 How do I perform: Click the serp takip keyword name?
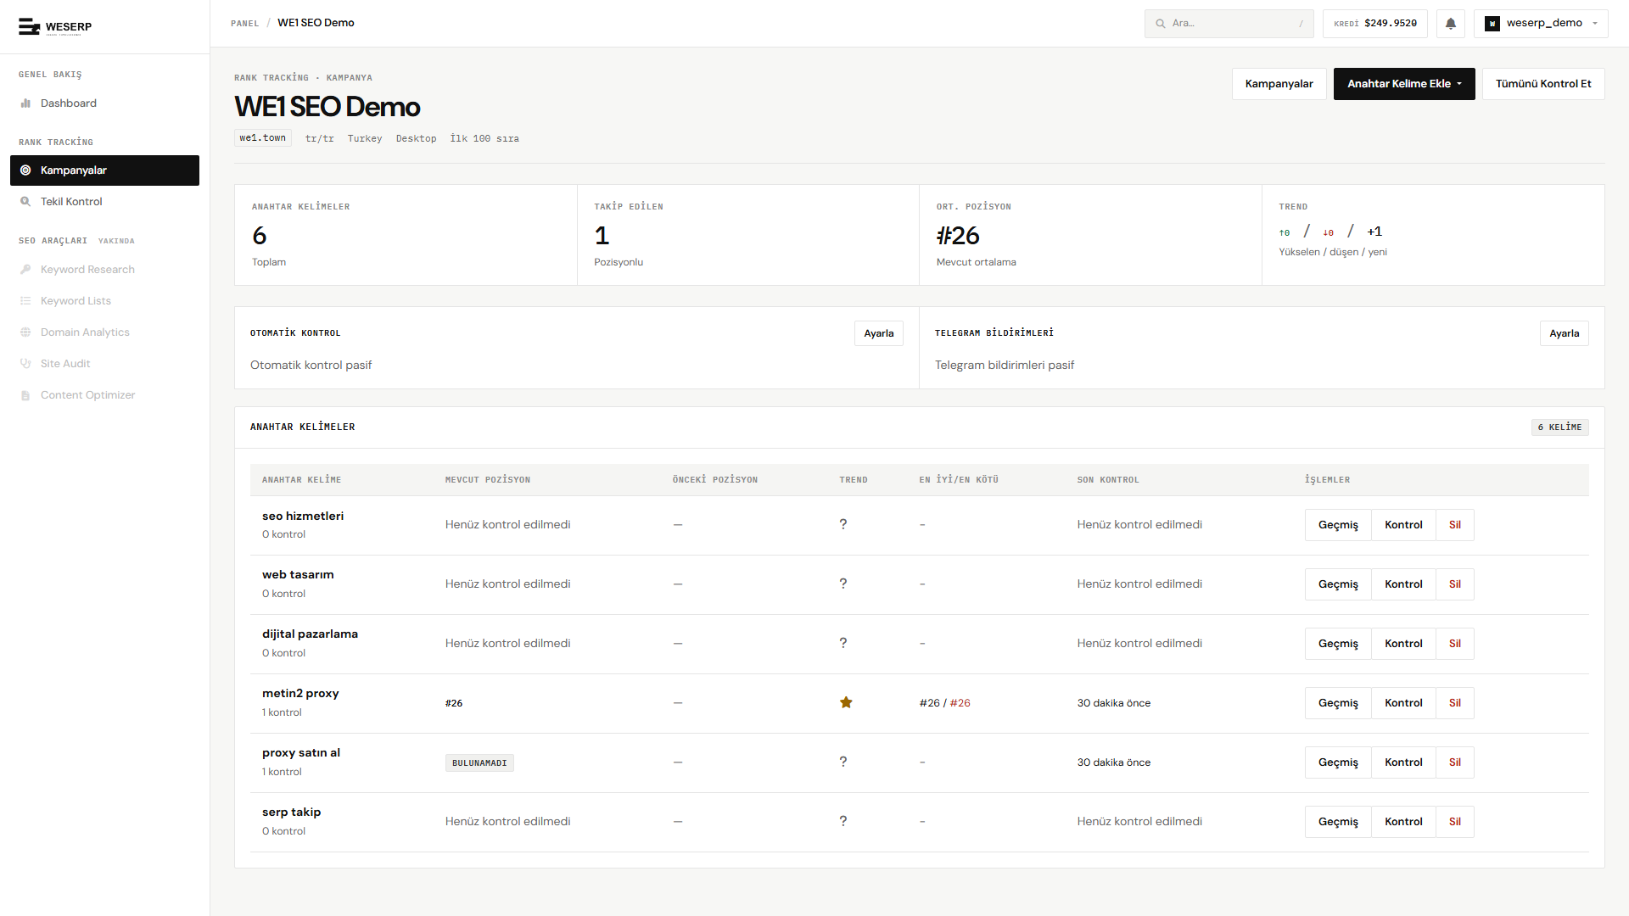[x=291, y=813]
